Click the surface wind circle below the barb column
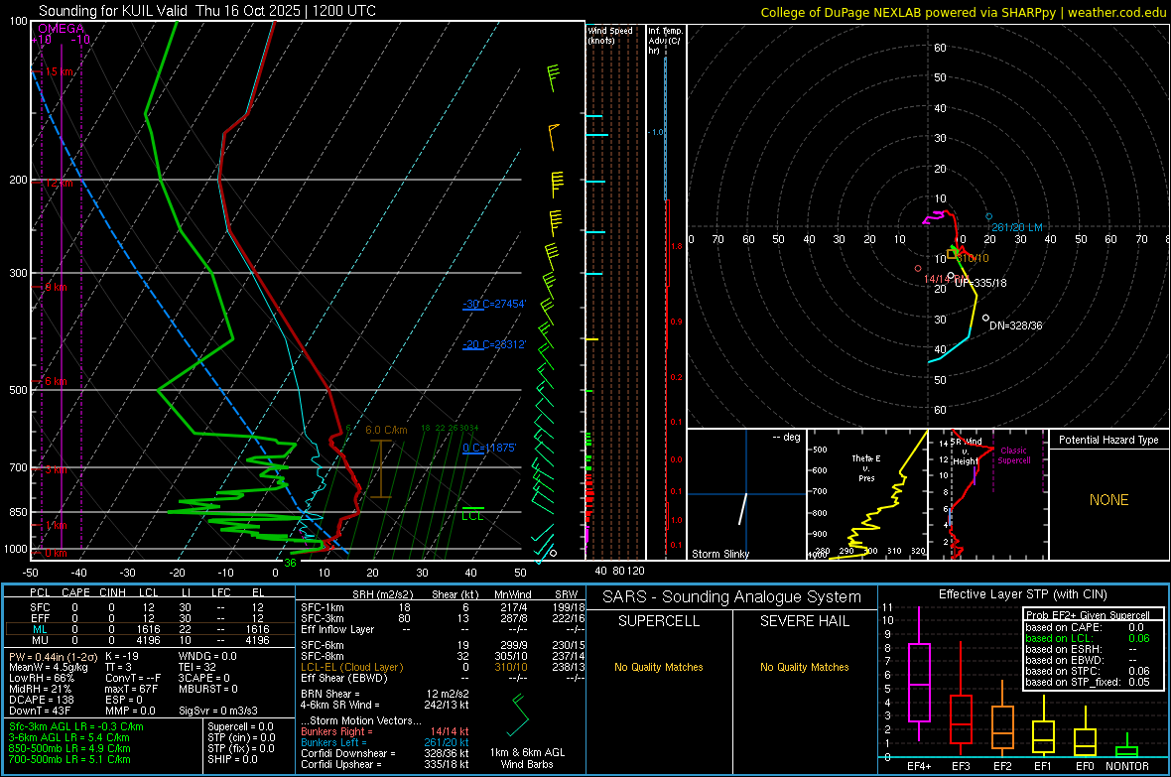 pos(553,553)
